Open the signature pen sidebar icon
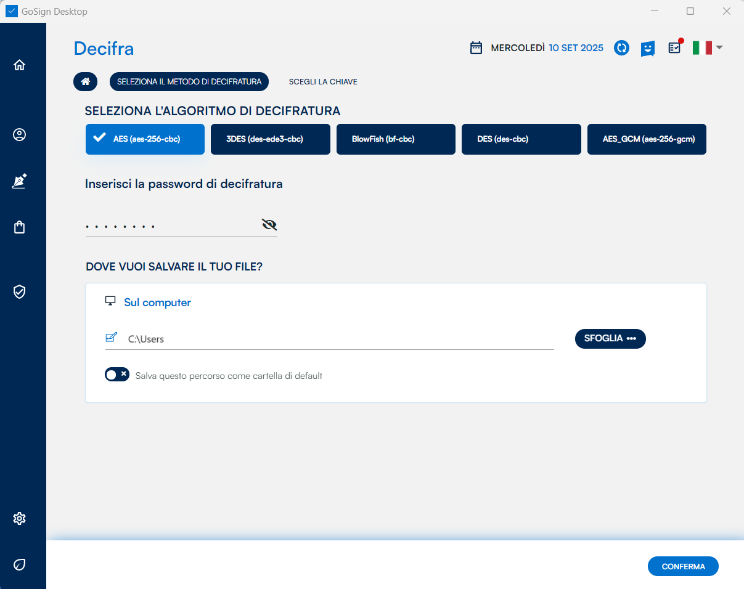Screen dimensions: 744x589 (x=20, y=181)
